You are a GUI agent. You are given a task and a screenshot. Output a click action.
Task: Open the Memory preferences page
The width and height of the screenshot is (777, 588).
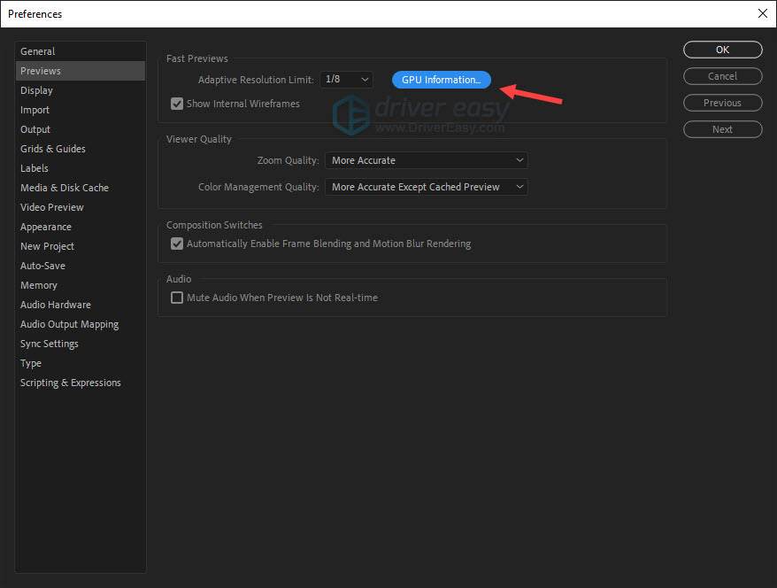[38, 284]
